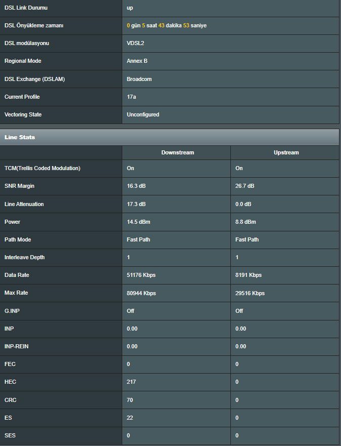
Task: Click the Line Stats section header
Action: [20, 137]
